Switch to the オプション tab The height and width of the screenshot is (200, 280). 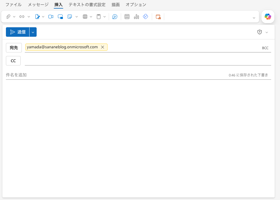[x=136, y=5]
